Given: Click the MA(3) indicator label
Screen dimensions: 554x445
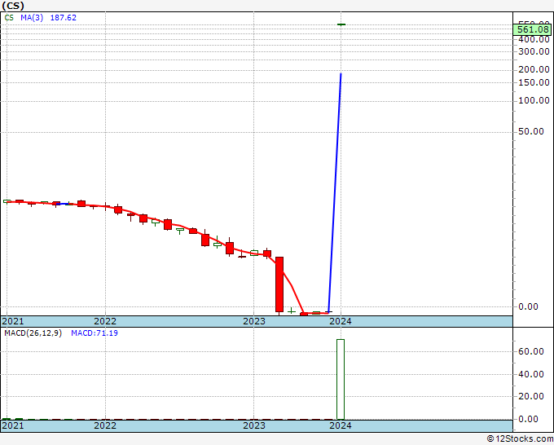Looking at the screenshot, I should pyautogui.click(x=32, y=18).
